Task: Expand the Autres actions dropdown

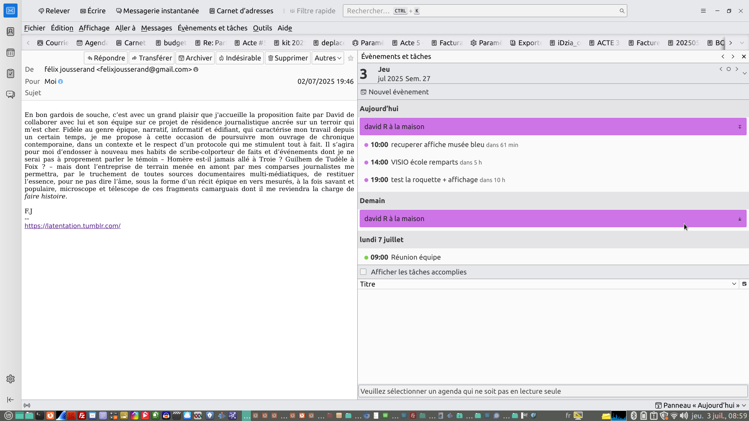Action: click(328, 58)
